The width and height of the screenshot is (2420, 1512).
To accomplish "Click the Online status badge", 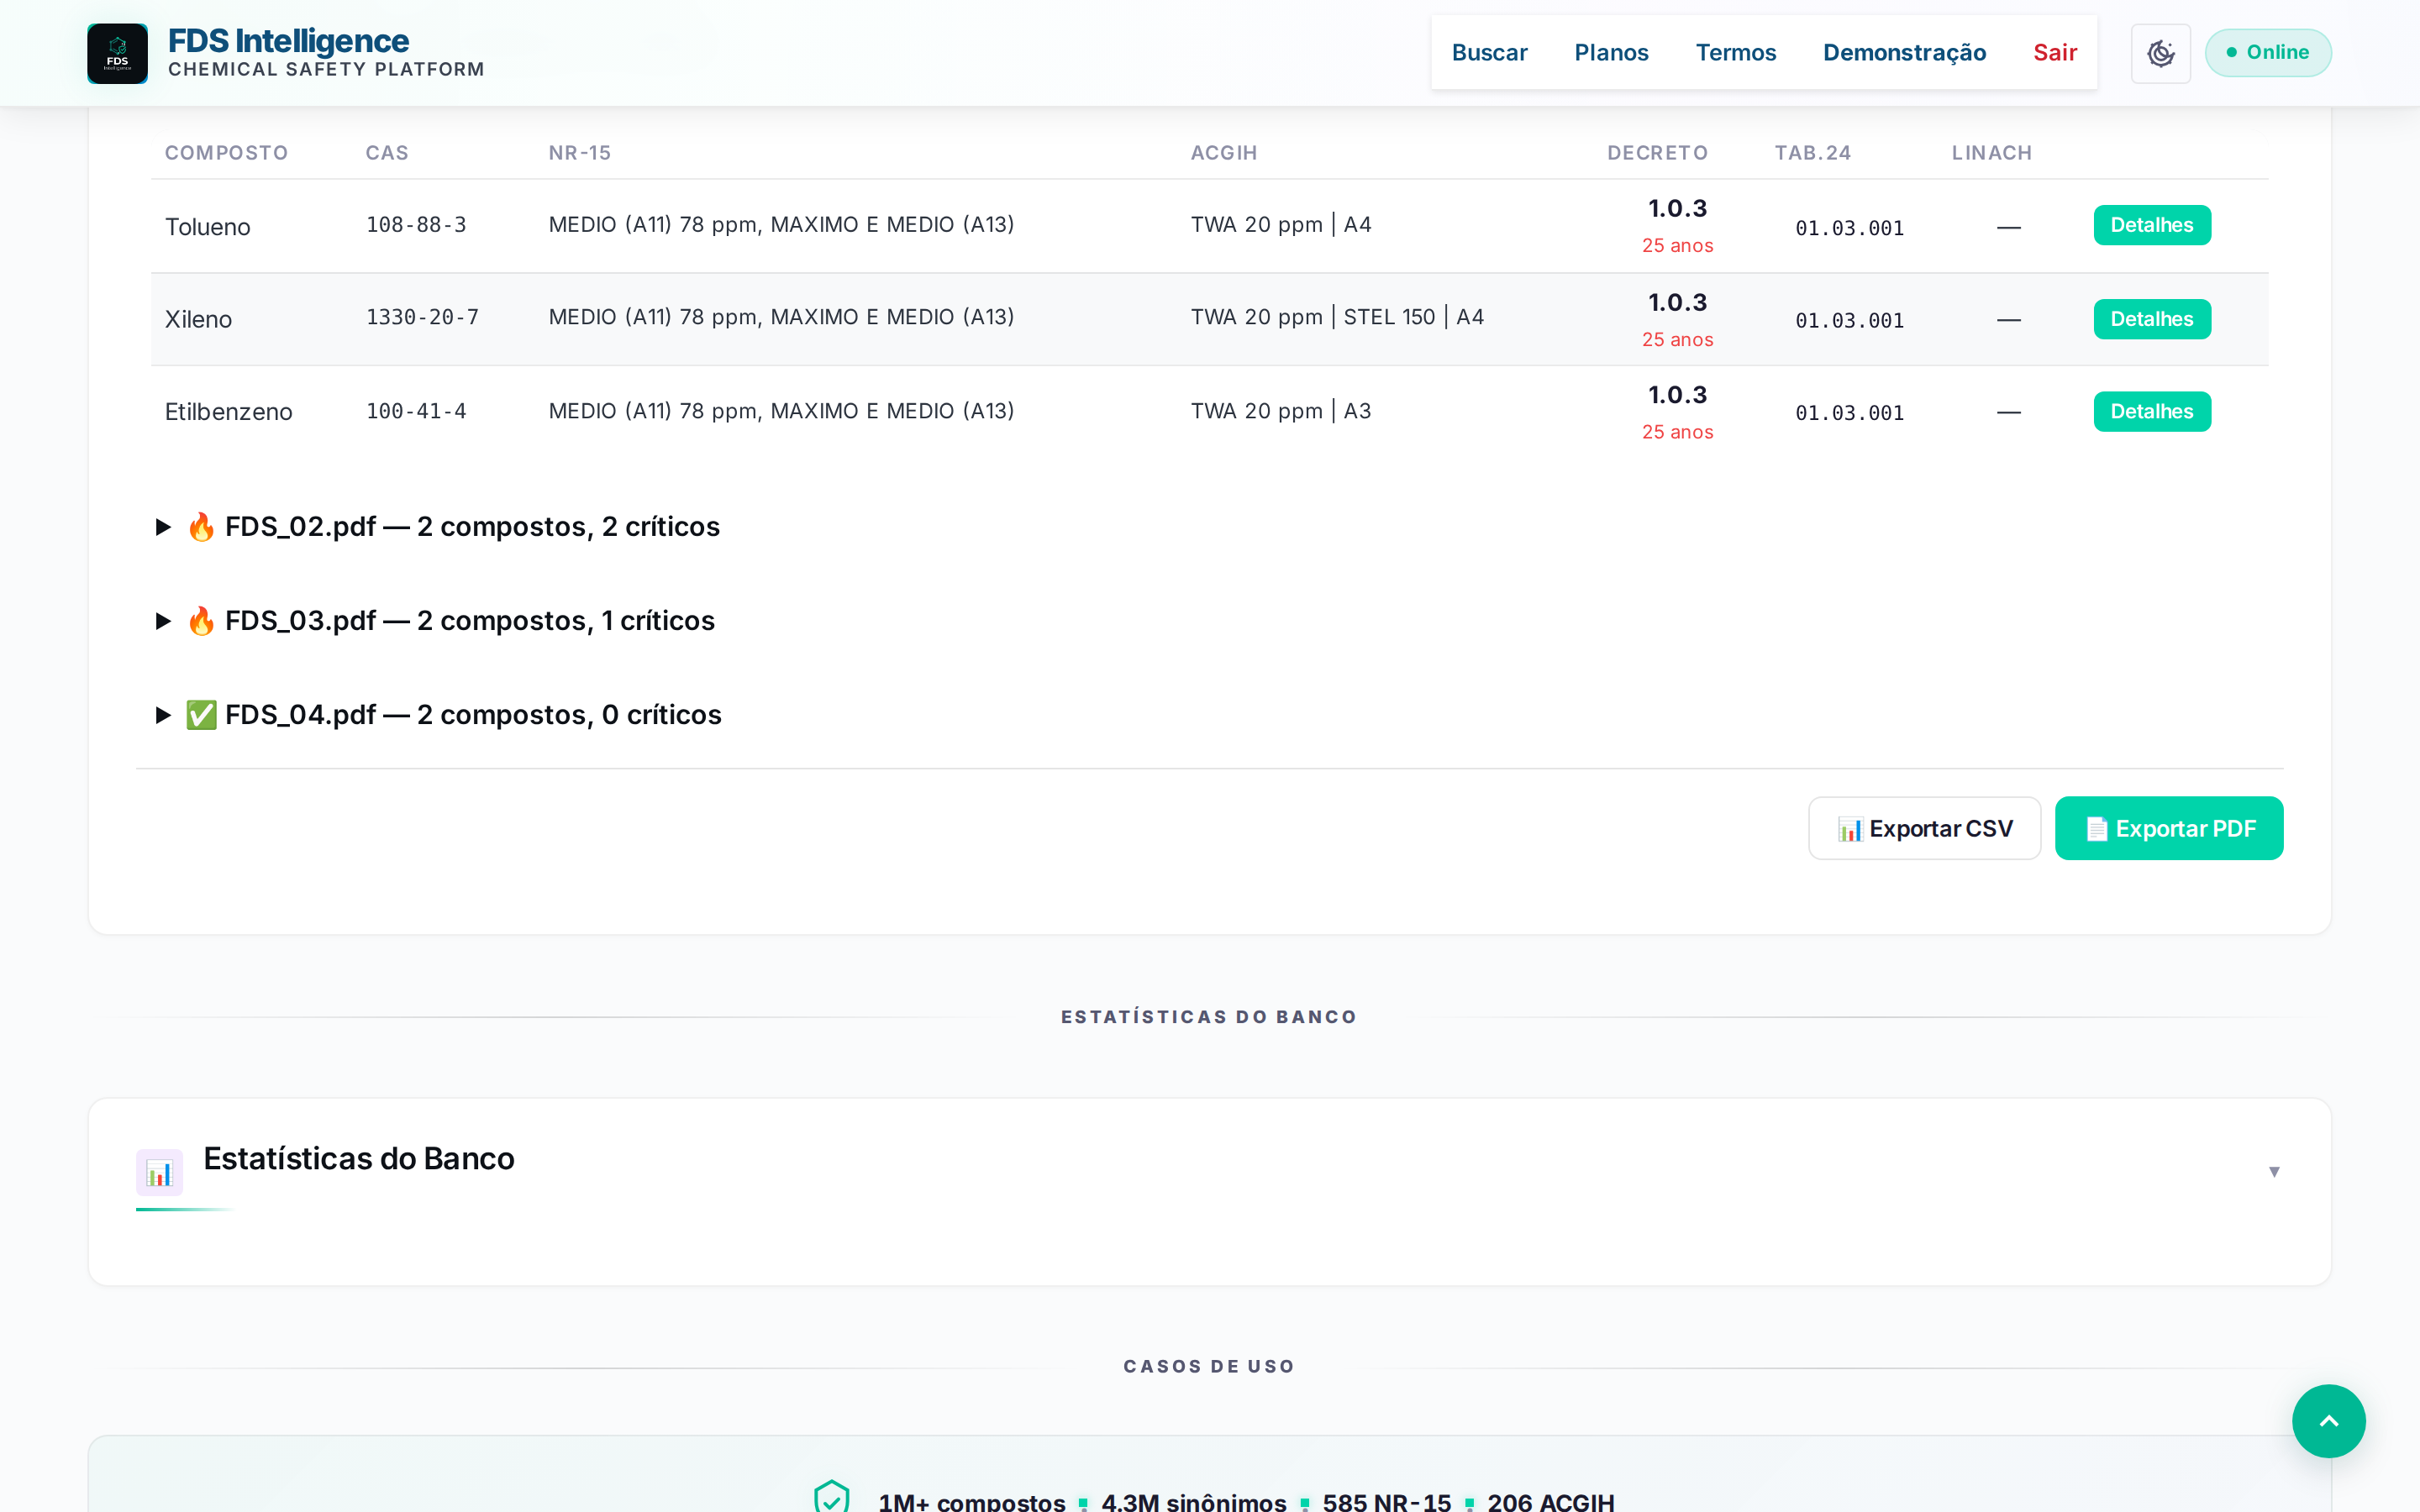I will [x=2268, y=52].
